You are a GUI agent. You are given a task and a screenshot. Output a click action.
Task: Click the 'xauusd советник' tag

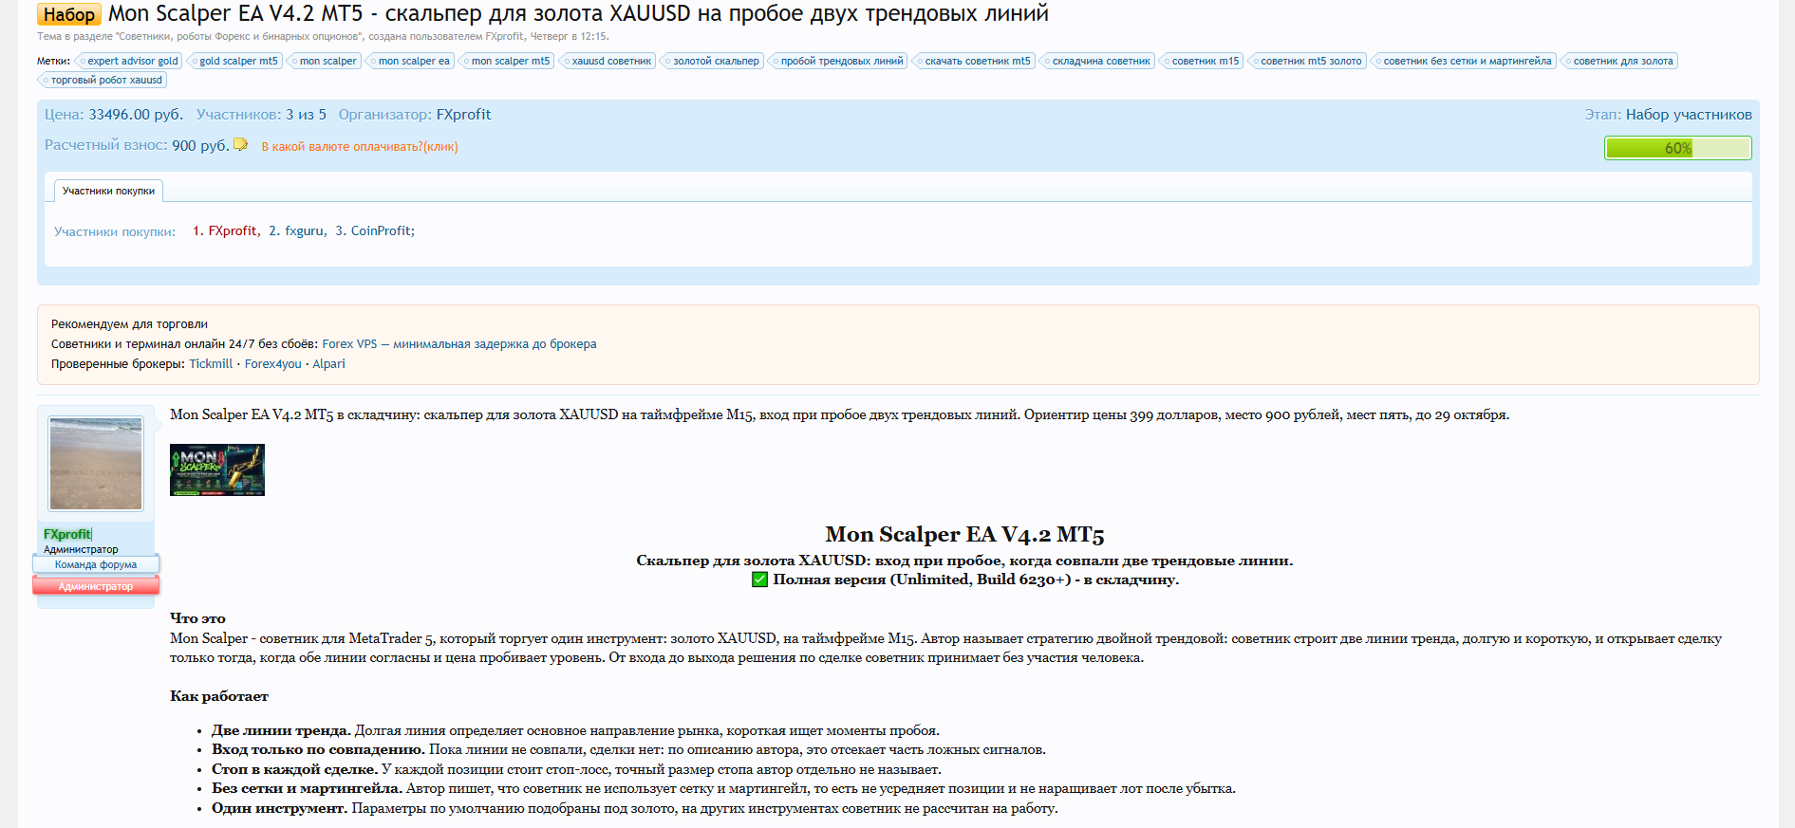click(608, 61)
